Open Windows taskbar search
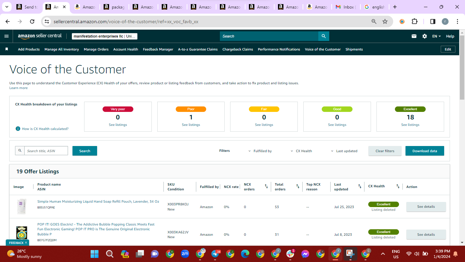This screenshot has height=262, width=465. (x=109, y=254)
